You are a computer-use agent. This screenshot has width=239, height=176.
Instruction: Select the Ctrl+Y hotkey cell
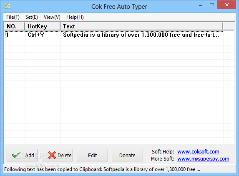(x=43, y=35)
